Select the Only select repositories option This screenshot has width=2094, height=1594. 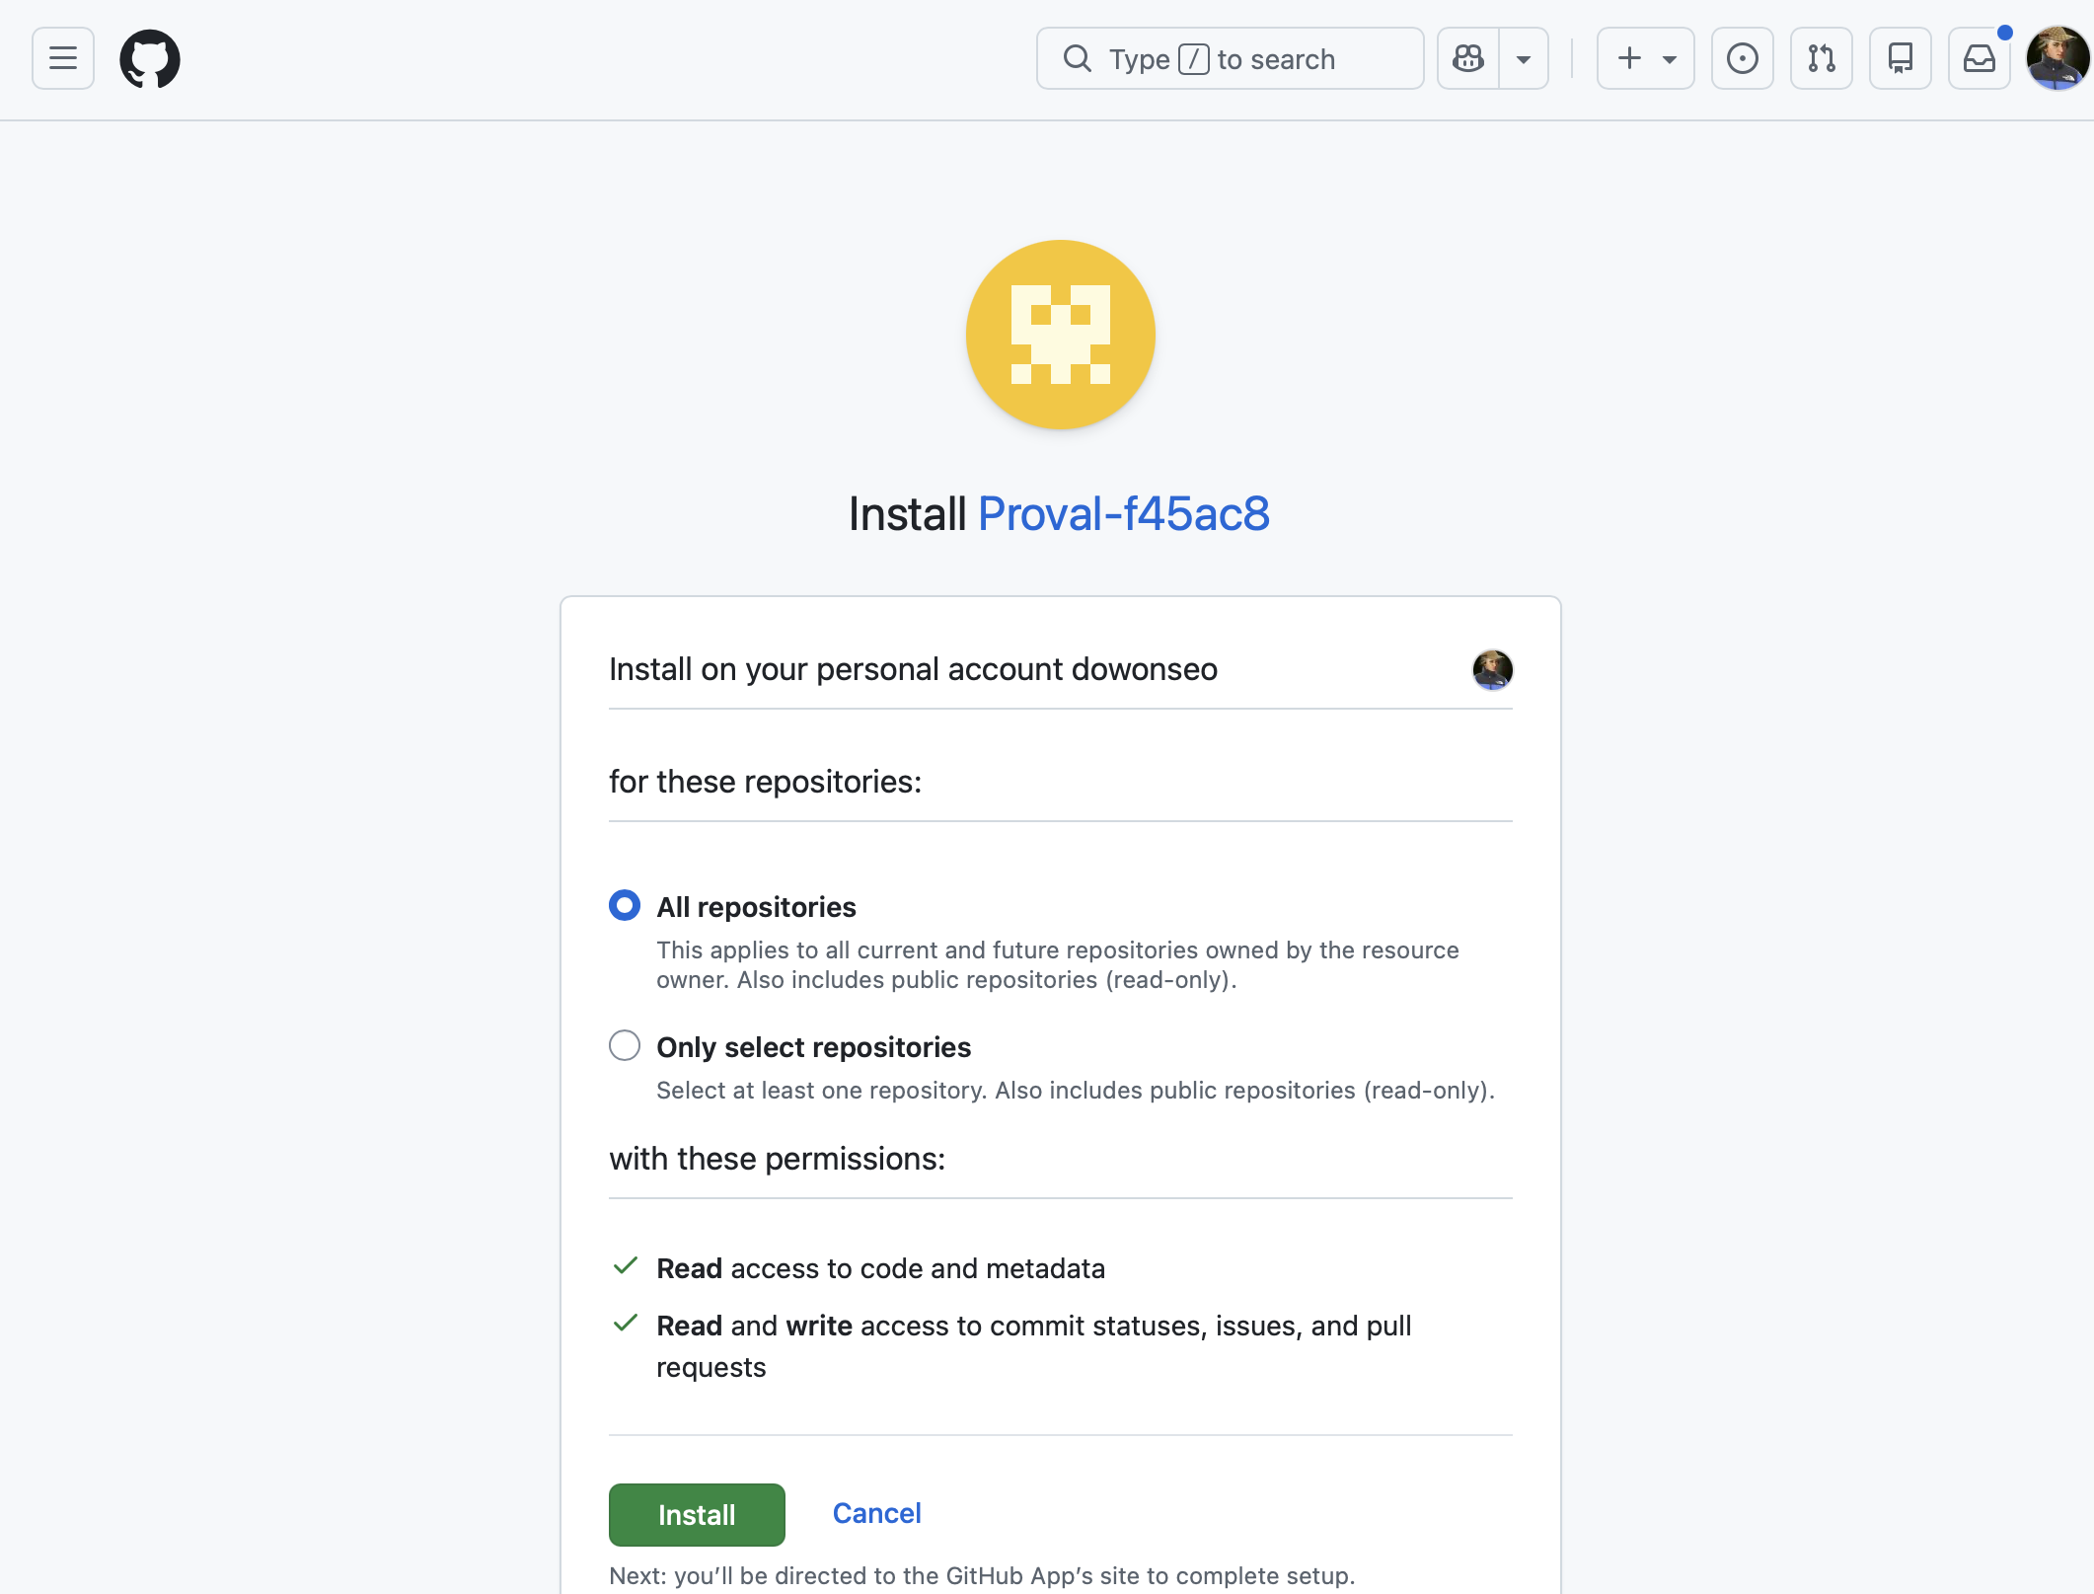tap(625, 1045)
